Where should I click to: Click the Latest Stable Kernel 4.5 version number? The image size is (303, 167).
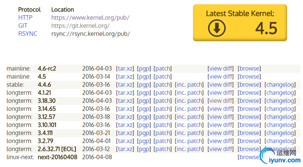pos(266,29)
